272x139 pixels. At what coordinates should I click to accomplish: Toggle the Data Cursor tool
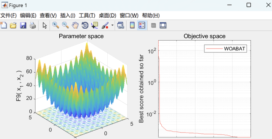[95, 25]
